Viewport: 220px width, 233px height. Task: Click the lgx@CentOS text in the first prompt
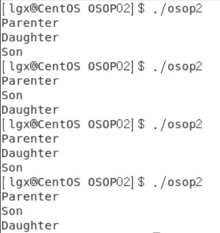click(x=44, y=9)
